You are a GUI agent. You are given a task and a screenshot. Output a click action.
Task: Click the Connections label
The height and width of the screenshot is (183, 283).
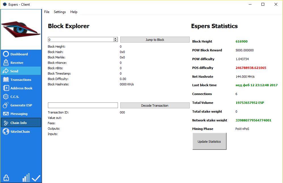click(202, 94)
